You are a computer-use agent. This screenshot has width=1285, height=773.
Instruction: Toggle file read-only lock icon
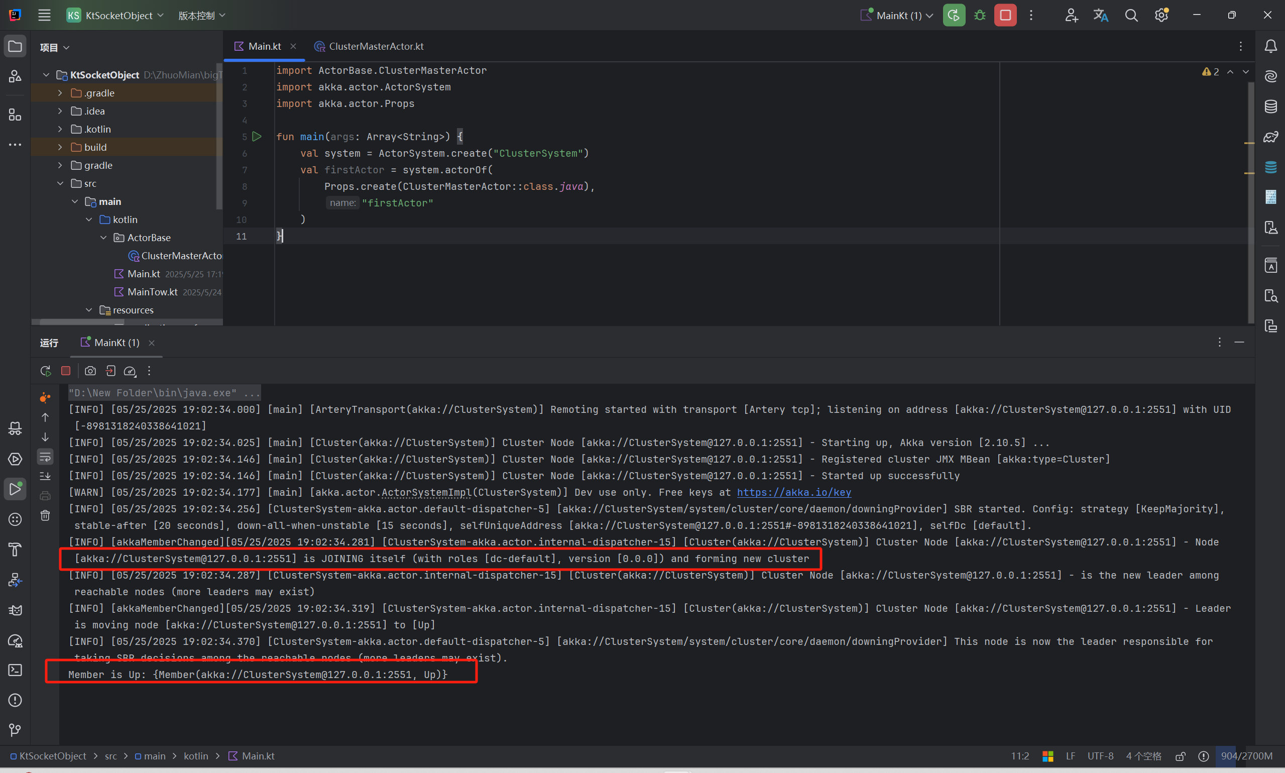point(1181,756)
